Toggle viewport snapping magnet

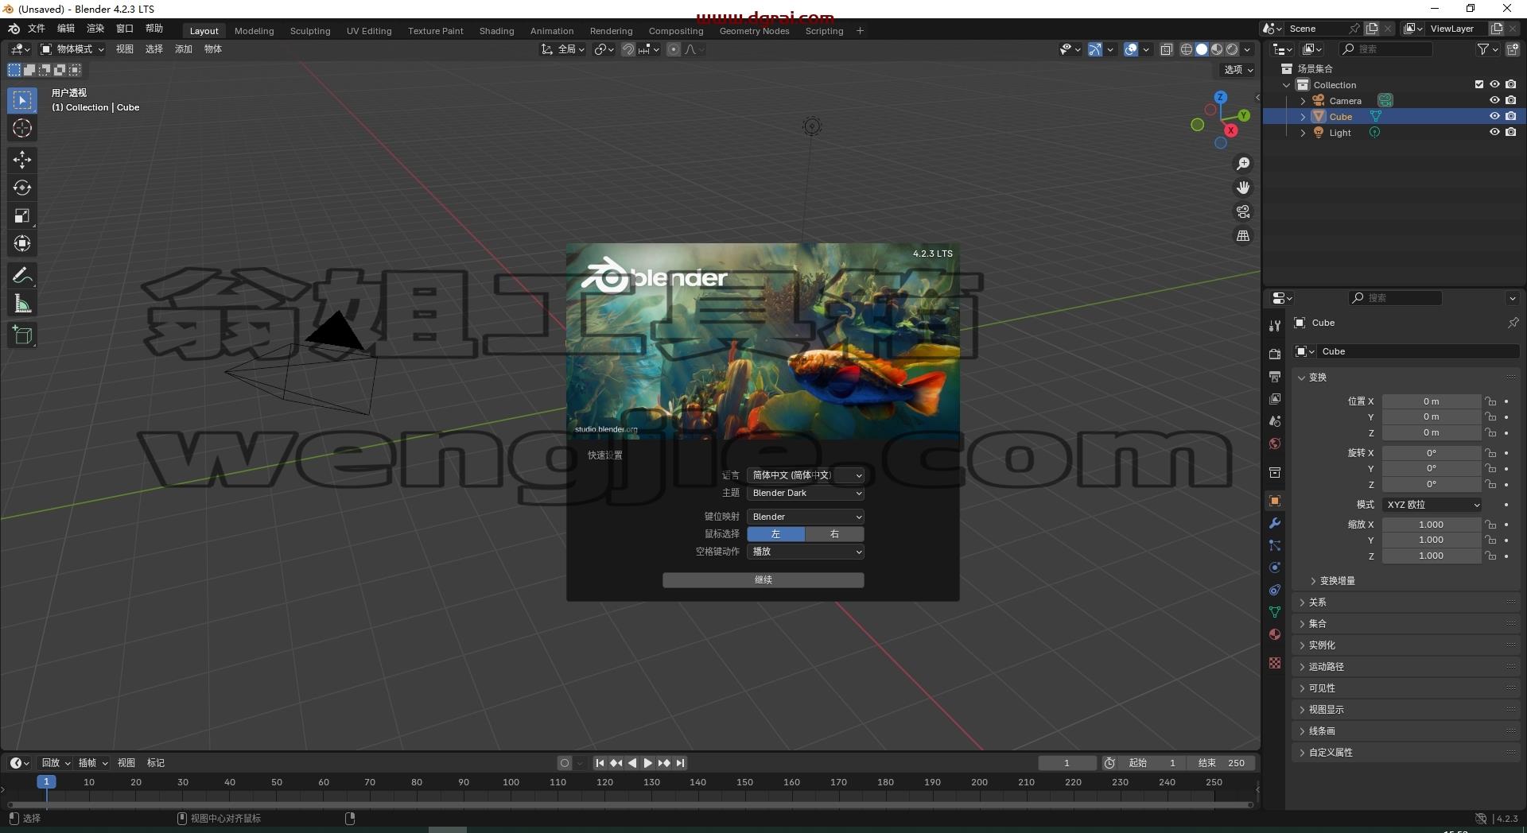(x=628, y=49)
